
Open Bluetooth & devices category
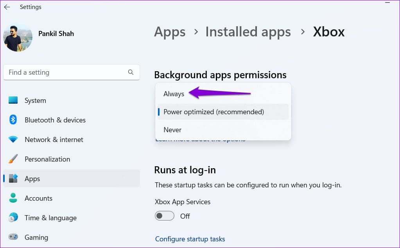72,120
